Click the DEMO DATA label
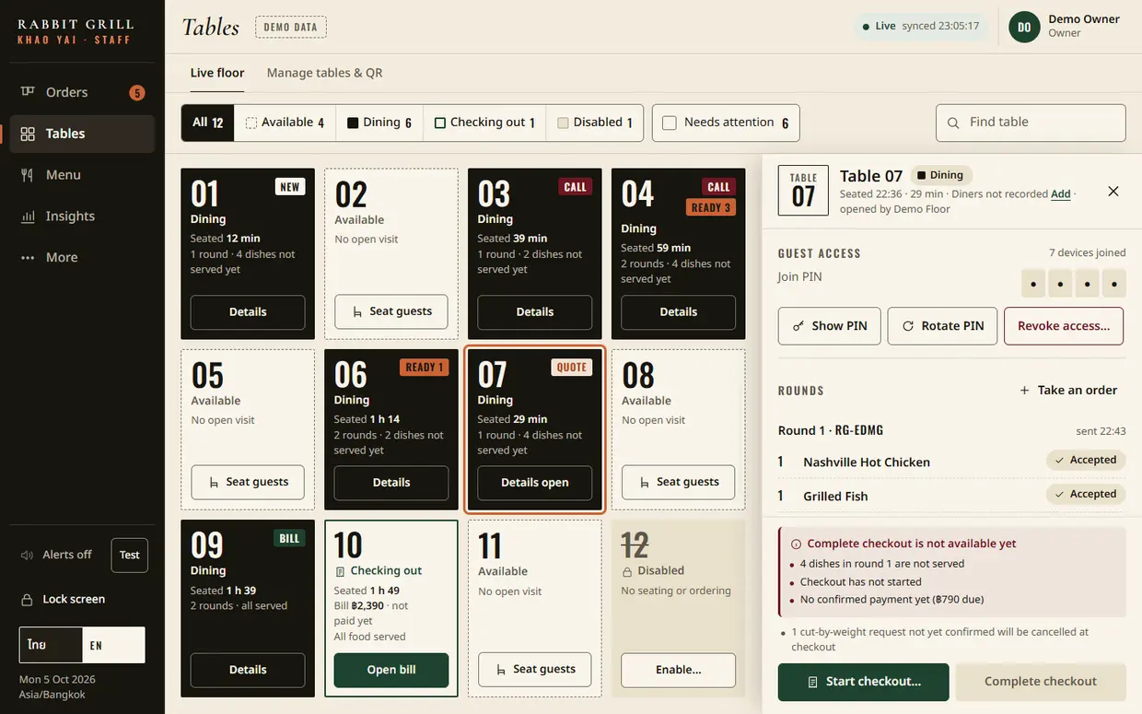1142x714 pixels. click(x=291, y=28)
